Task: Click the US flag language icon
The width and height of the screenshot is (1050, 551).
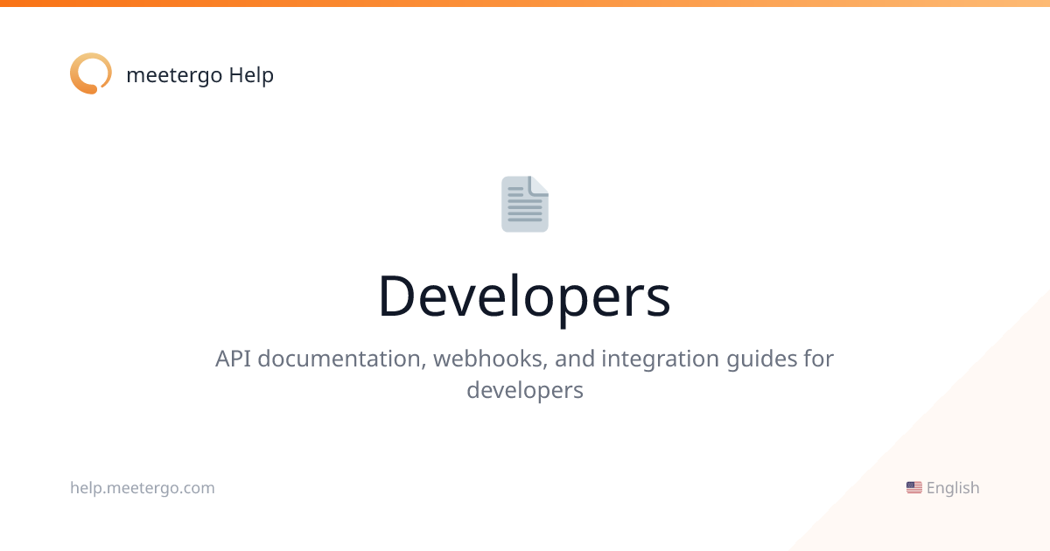Action: coord(914,488)
